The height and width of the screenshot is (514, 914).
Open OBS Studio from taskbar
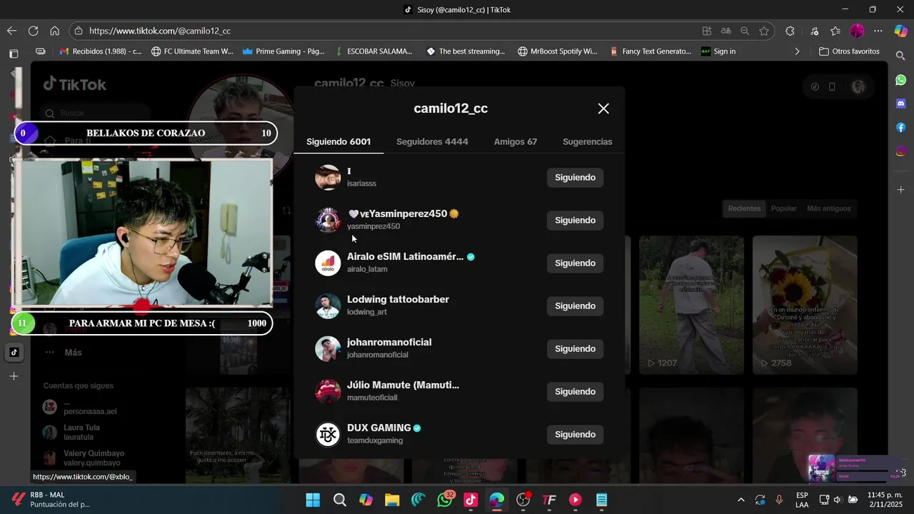(x=523, y=500)
